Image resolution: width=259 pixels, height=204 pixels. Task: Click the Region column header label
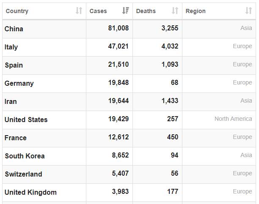pyautogui.click(x=196, y=11)
